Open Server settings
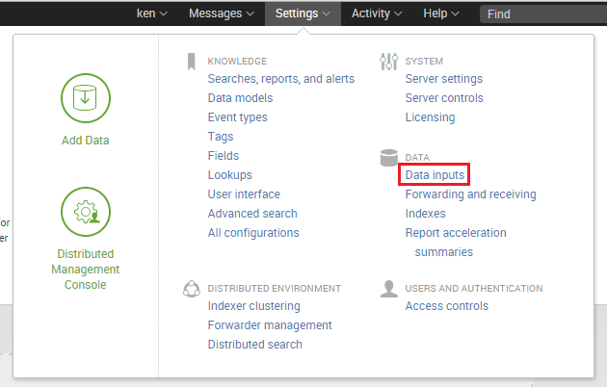This screenshot has height=387, width=607. (443, 79)
